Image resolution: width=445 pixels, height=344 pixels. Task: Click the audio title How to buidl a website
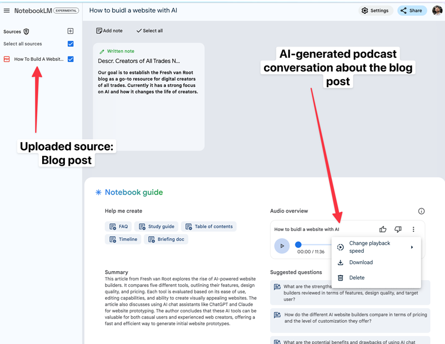(307, 229)
